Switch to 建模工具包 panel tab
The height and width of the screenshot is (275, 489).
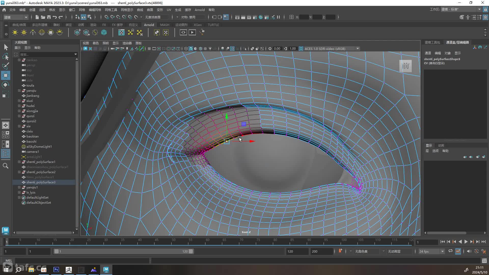[x=432, y=42]
